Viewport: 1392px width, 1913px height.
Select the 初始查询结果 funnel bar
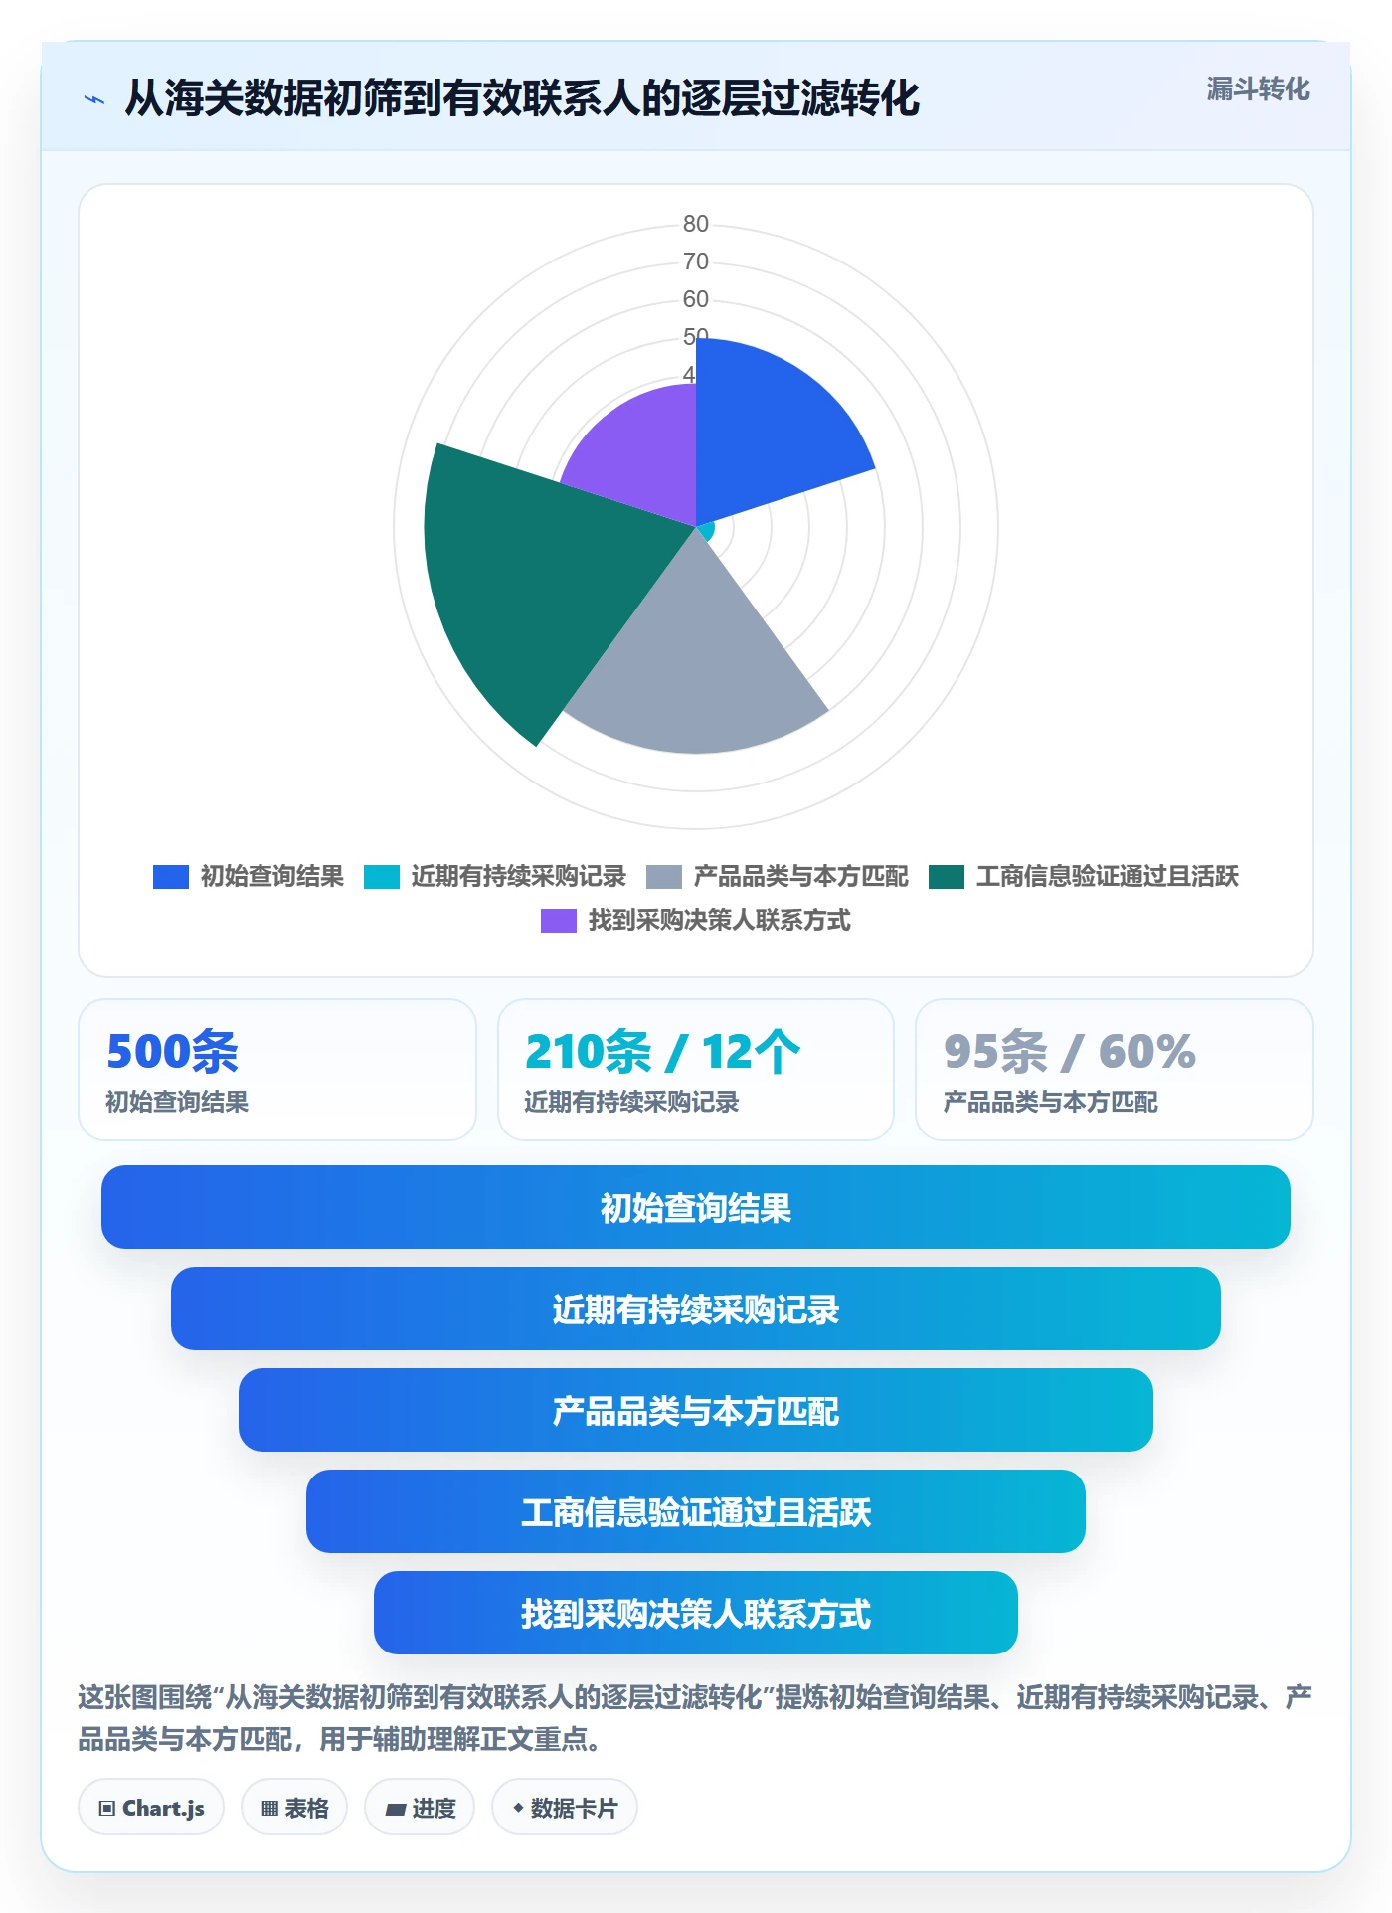click(696, 1207)
